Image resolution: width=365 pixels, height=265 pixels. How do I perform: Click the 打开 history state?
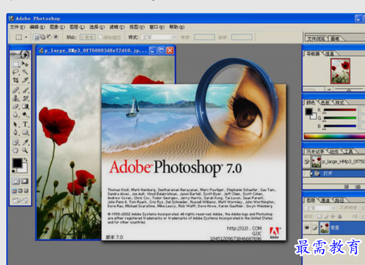334,174
